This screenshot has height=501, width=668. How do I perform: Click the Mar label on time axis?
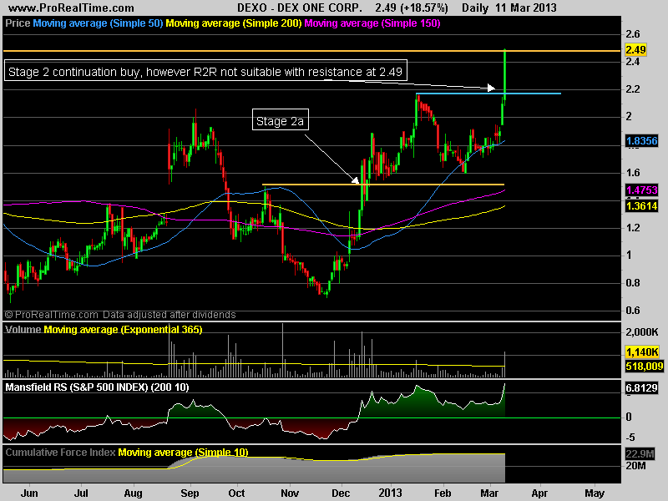[x=489, y=493]
